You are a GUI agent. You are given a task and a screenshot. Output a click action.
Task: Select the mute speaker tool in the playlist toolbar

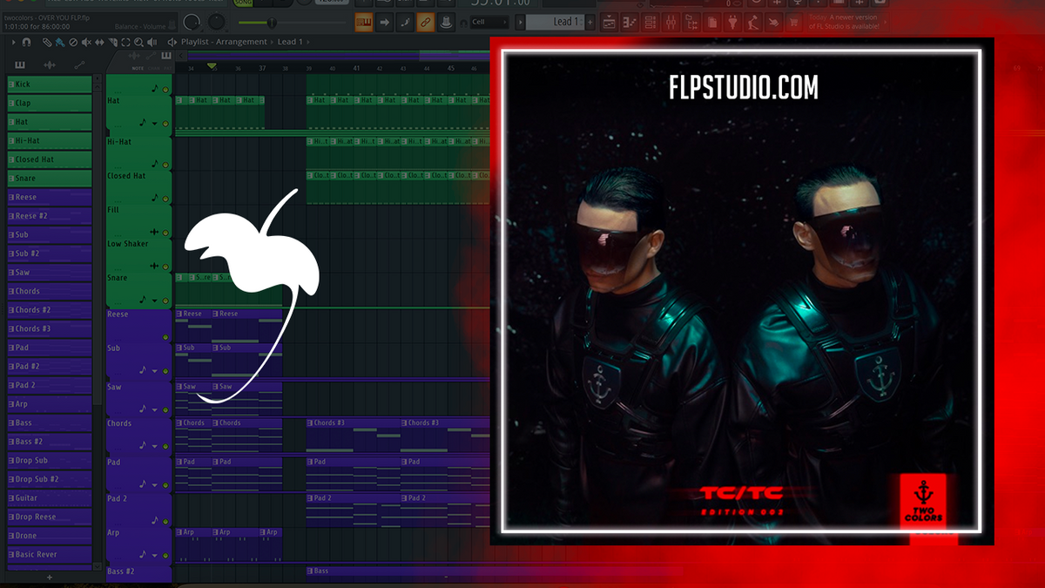[87, 42]
